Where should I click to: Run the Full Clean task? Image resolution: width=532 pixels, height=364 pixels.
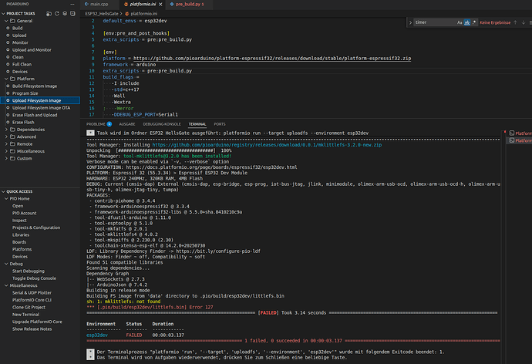[22, 64]
